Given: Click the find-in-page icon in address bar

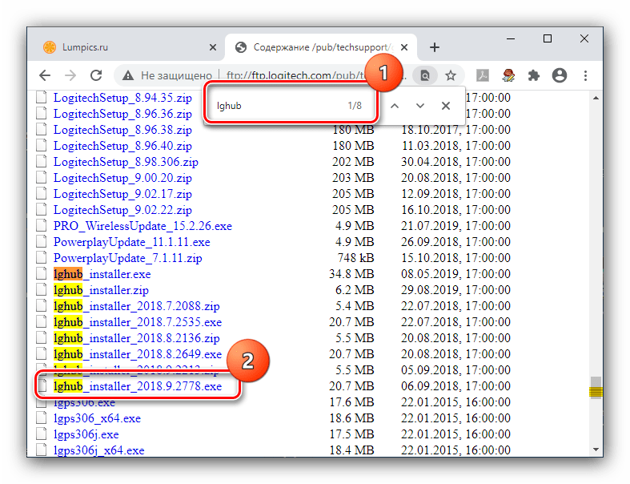Looking at the screenshot, I should pos(425,75).
